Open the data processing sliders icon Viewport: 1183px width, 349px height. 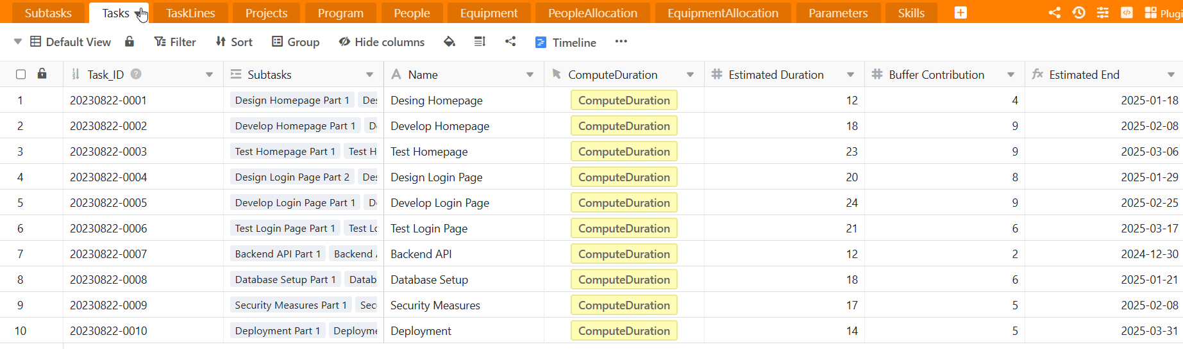pos(1102,13)
